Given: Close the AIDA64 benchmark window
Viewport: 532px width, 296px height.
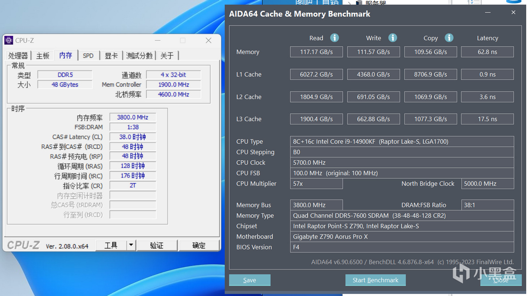Looking at the screenshot, I should pos(513,12).
